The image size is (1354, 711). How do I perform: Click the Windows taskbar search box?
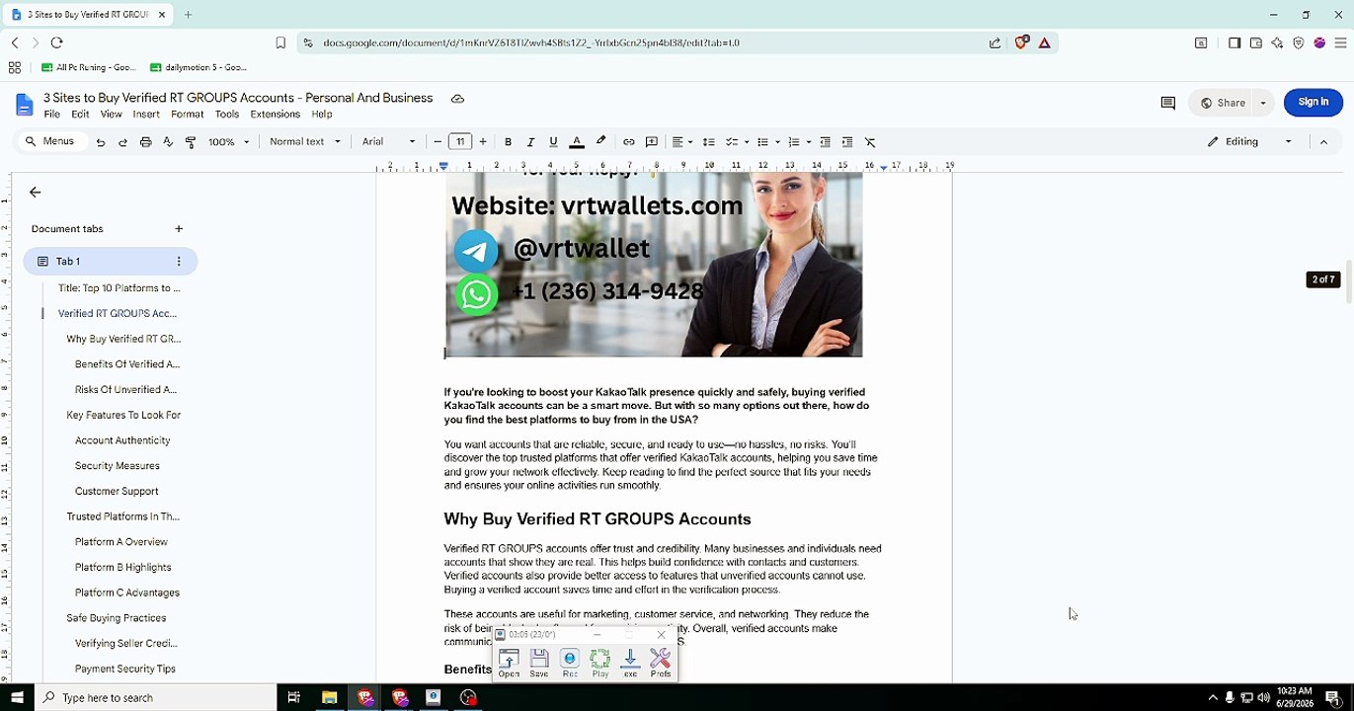pyautogui.click(x=156, y=698)
